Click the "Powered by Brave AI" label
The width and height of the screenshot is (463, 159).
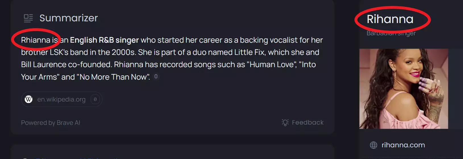click(51, 123)
